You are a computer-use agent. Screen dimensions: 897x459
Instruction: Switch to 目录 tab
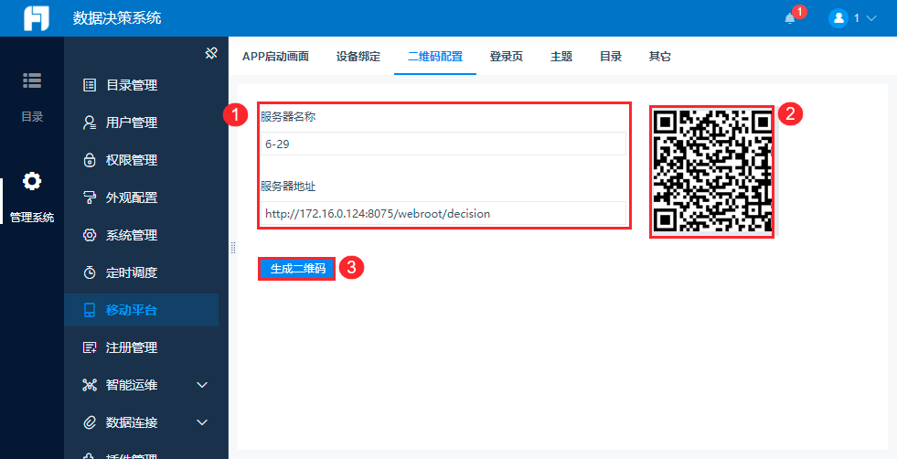click(x=611, y=56)
